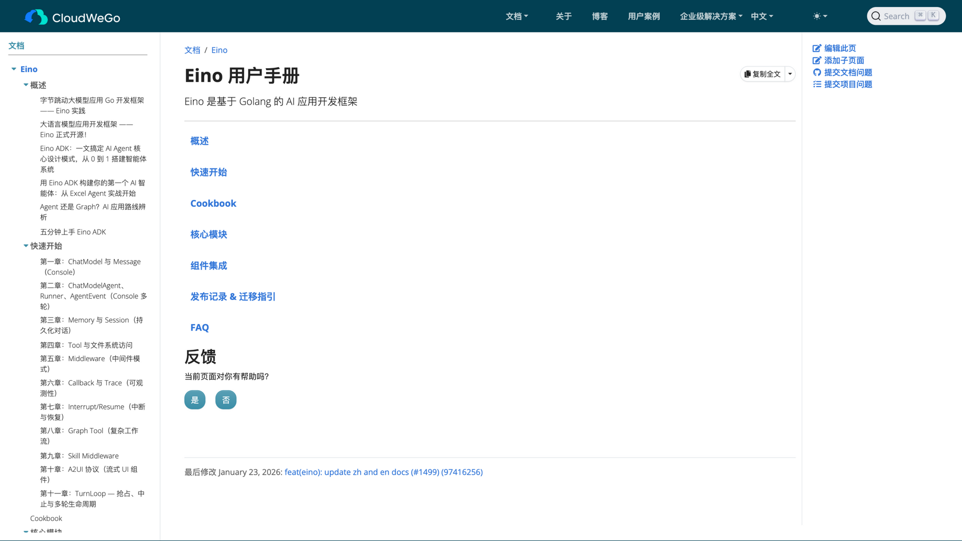This screenshot has height=541, width=962.
Task: Open the 企业级解决方案 dropdown menu
Action: [711, 17]
